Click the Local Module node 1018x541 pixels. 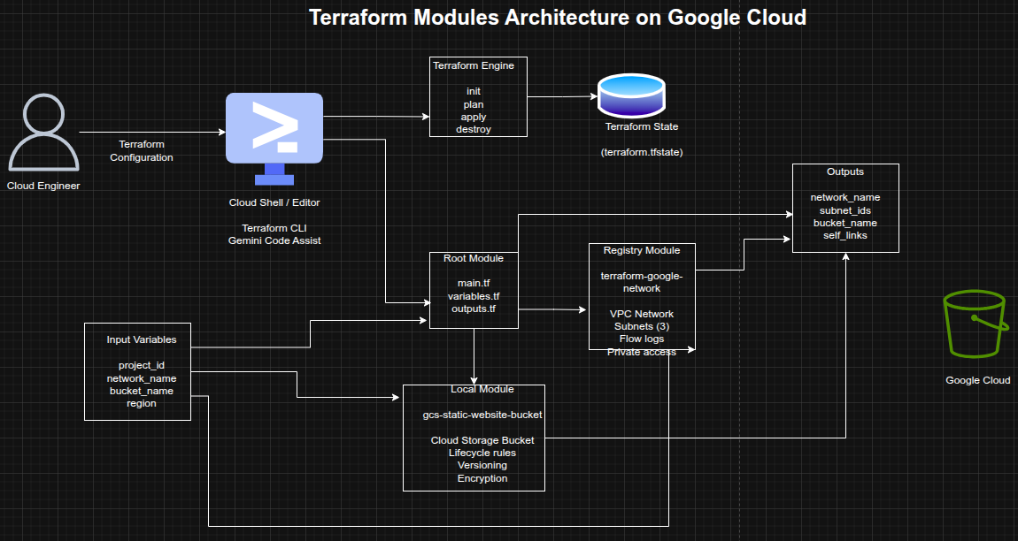[x=474, y=436]
